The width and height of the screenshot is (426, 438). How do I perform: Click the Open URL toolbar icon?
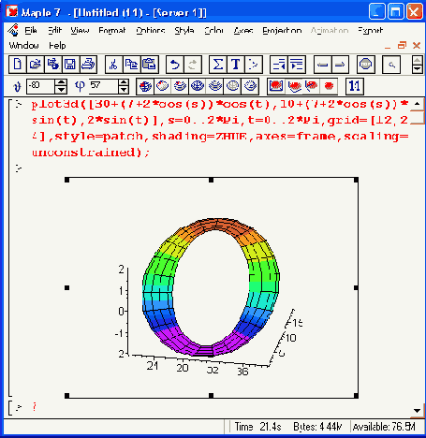tap(53, 65)
